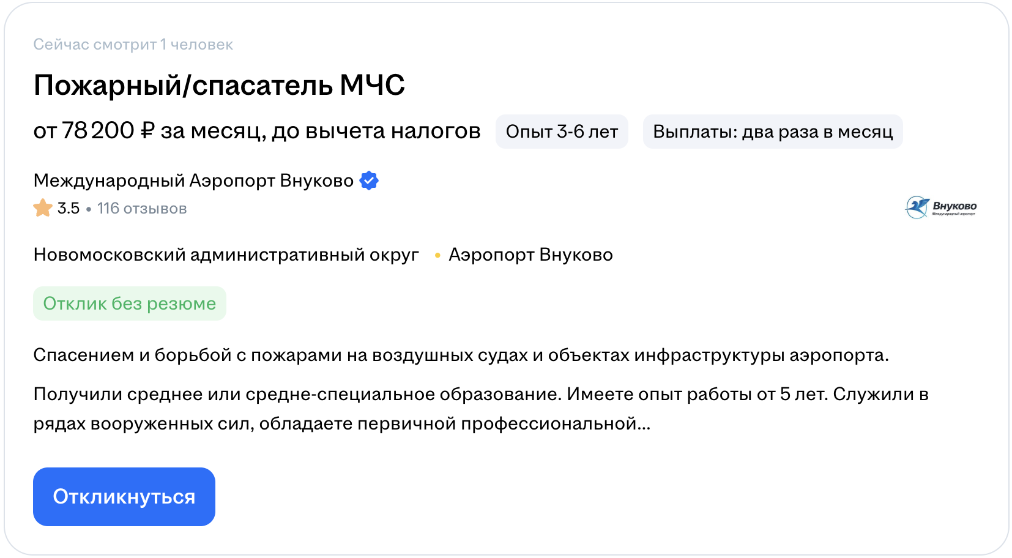Click the Опыт 3-6 лет tag
This screenshot has width=1012, height=558.
click(x=562, y=132)
